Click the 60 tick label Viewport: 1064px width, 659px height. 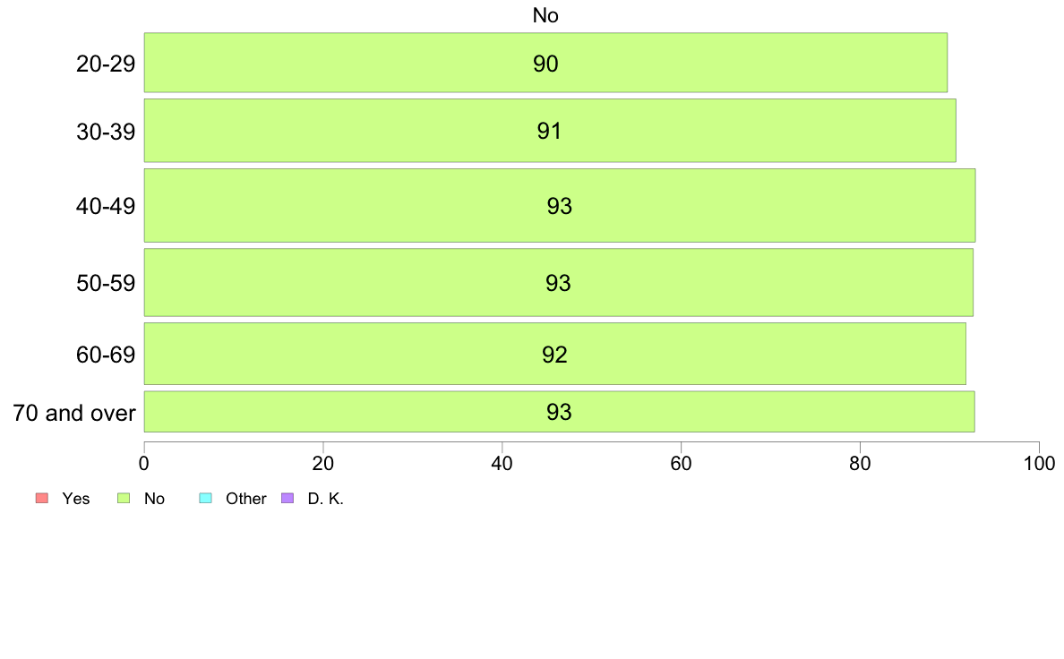click(x=681, y=464)
